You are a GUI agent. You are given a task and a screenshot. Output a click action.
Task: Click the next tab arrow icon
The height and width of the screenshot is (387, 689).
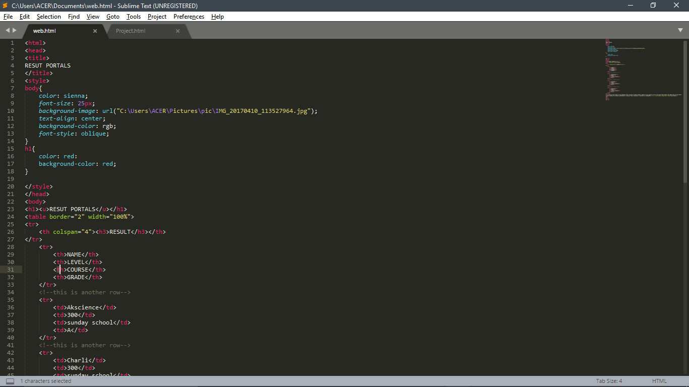(x=15, y=30)
